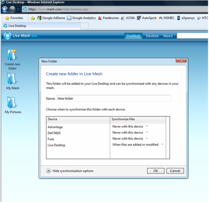209x202 pixels.
Task: Open the Feedburner bookmark
Action: click(x=108, y=18)
